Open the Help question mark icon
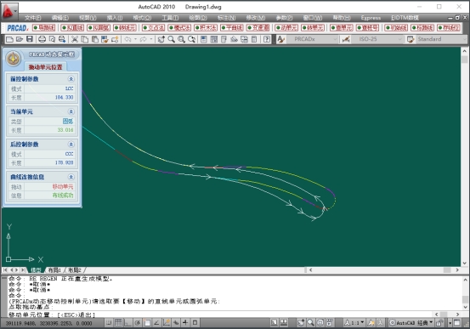This screenshot has height=329, width=470. tap(267, 39)
